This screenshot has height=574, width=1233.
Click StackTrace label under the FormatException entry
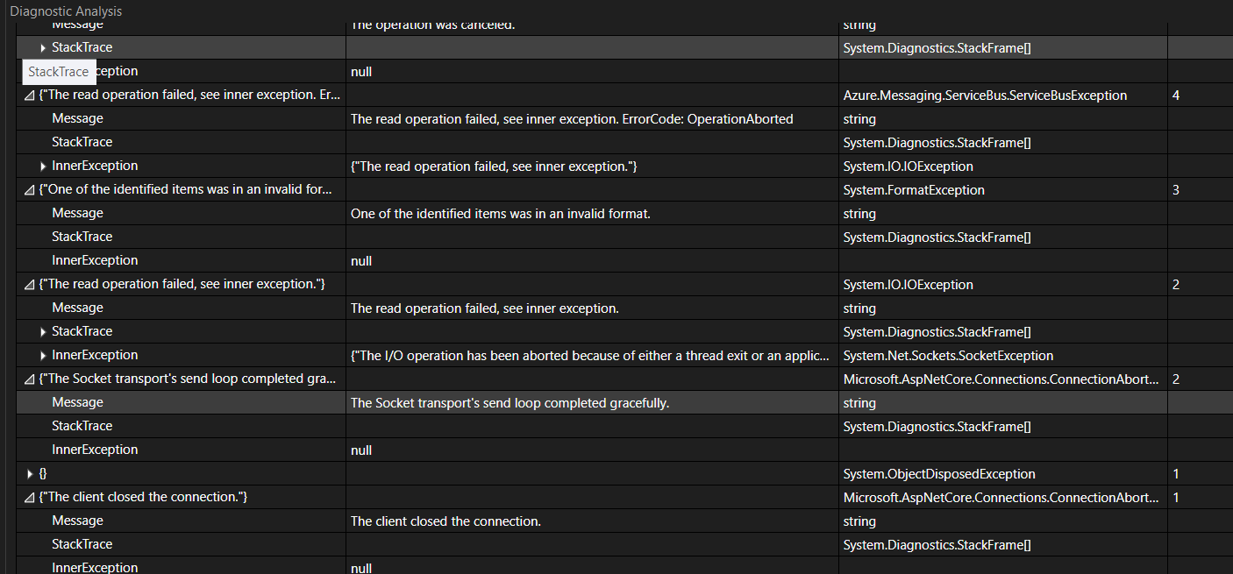tap(82, 237)
